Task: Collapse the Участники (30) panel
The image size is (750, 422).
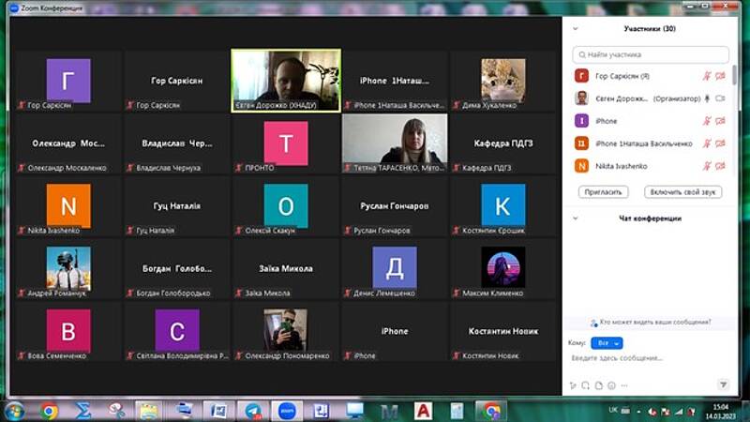Action: point(576,29)
